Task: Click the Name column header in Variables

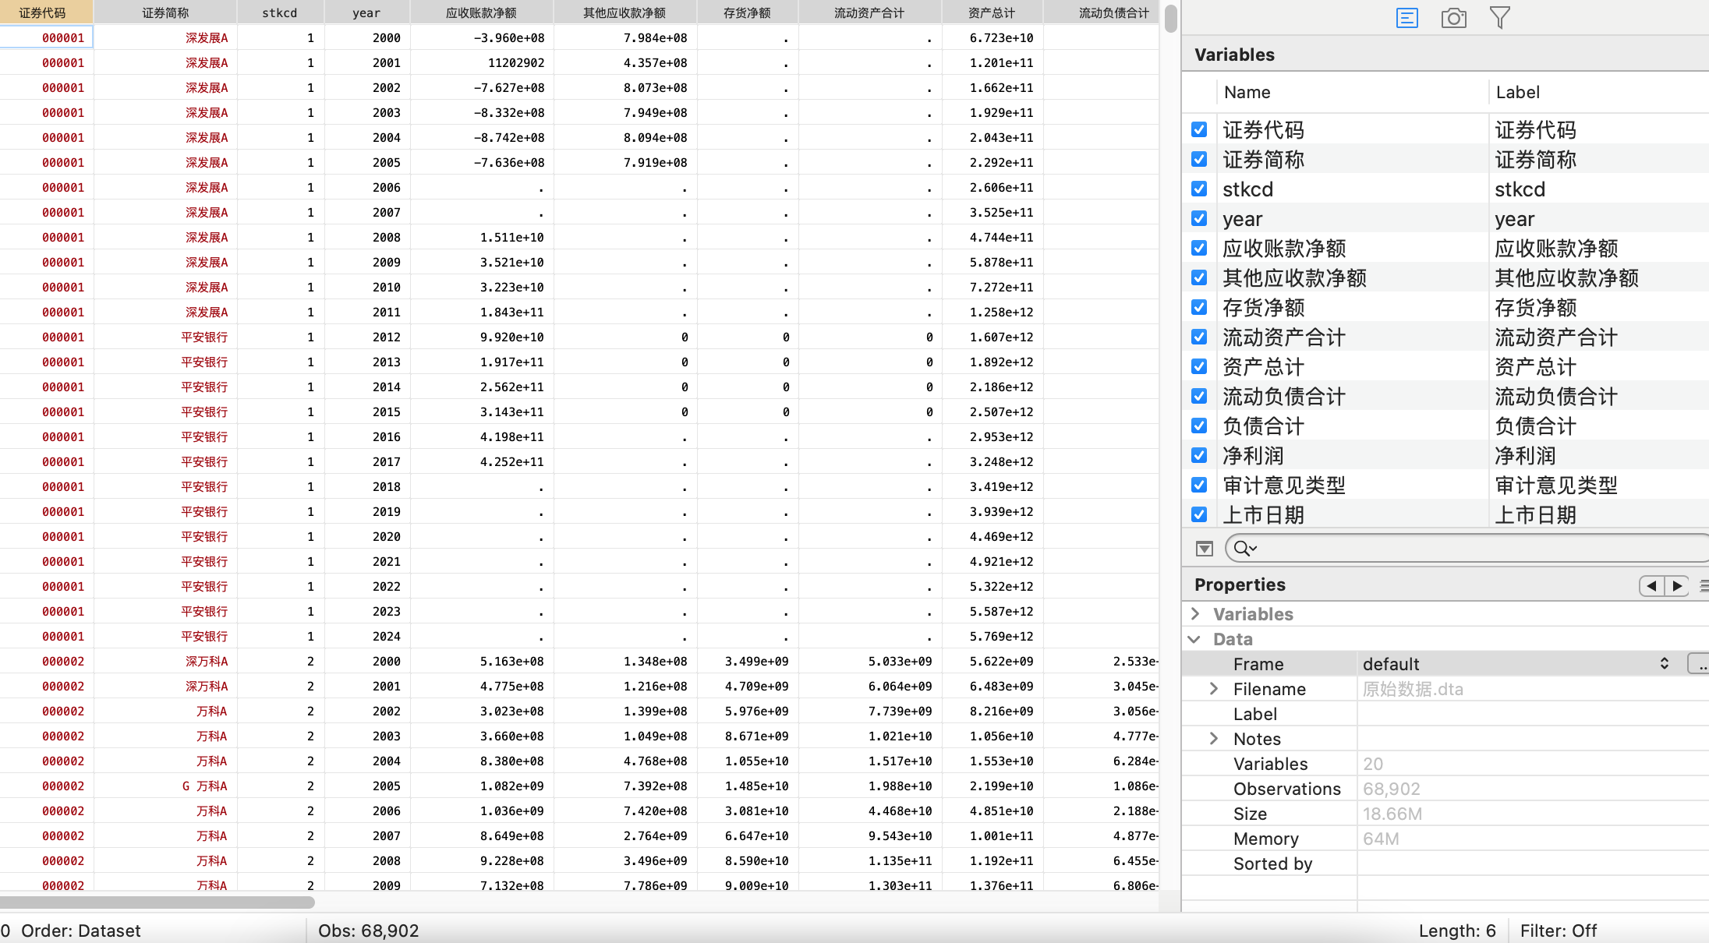Action: pyautogui.click(x=1247, y=92)
